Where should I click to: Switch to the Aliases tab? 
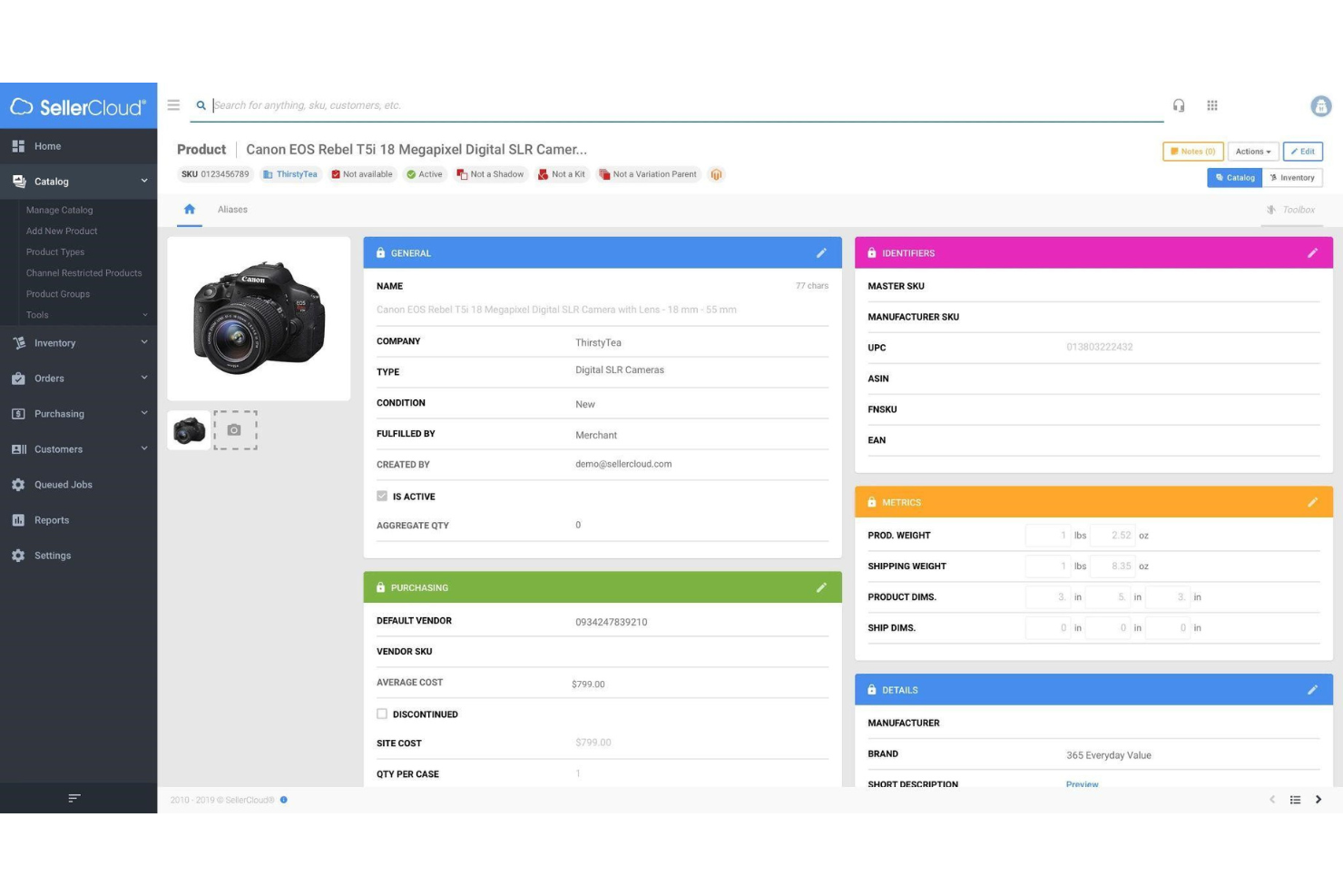(x=232, y=209)
